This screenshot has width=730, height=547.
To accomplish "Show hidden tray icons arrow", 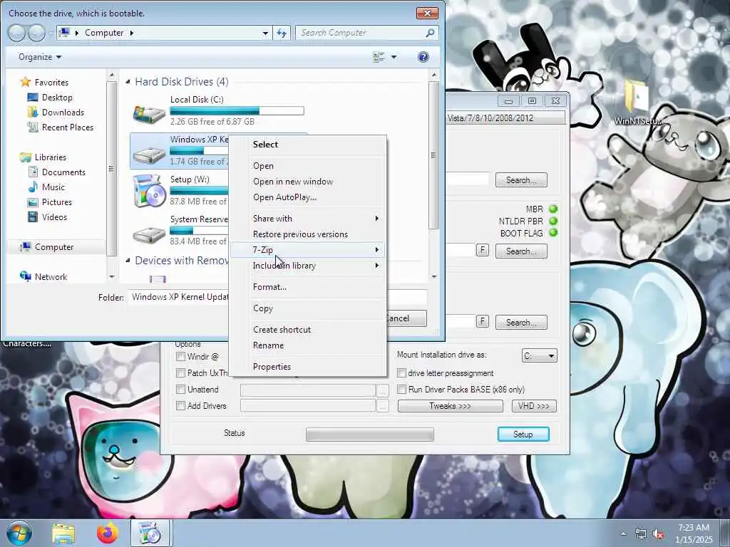I will (x=623, y=534).
